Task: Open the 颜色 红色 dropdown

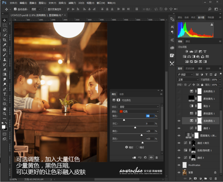Action: 139,111
